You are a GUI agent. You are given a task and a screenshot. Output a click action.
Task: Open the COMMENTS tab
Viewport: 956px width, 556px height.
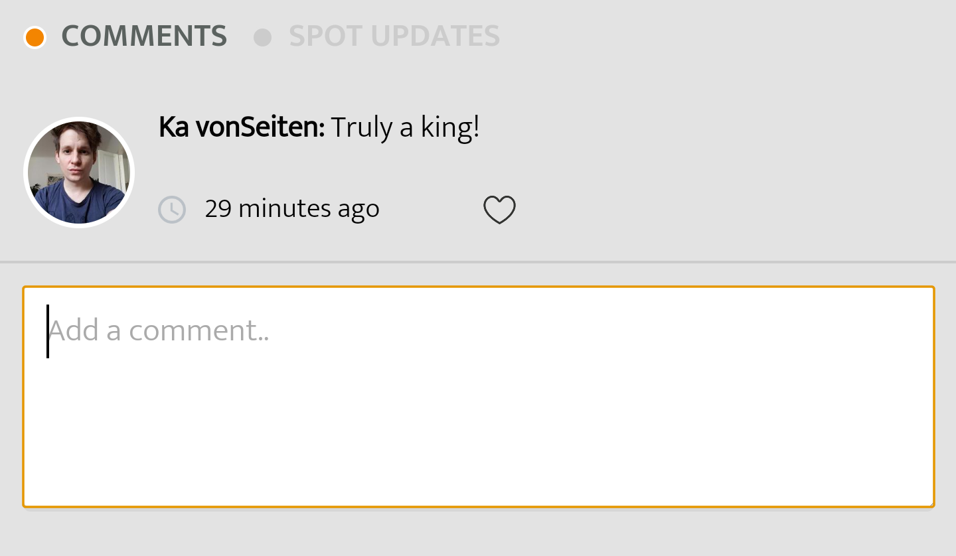tap(145, 36)
